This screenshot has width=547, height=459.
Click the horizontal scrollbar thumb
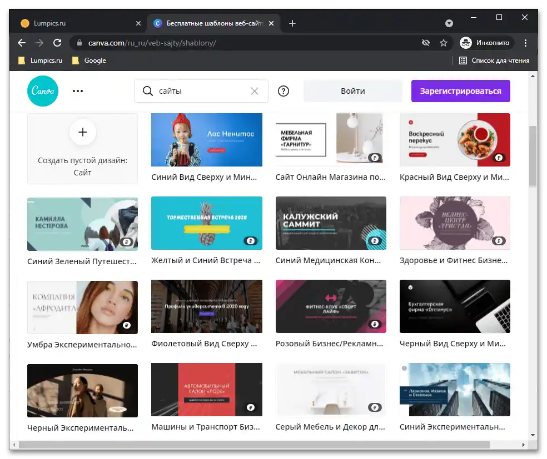[254, 445]
